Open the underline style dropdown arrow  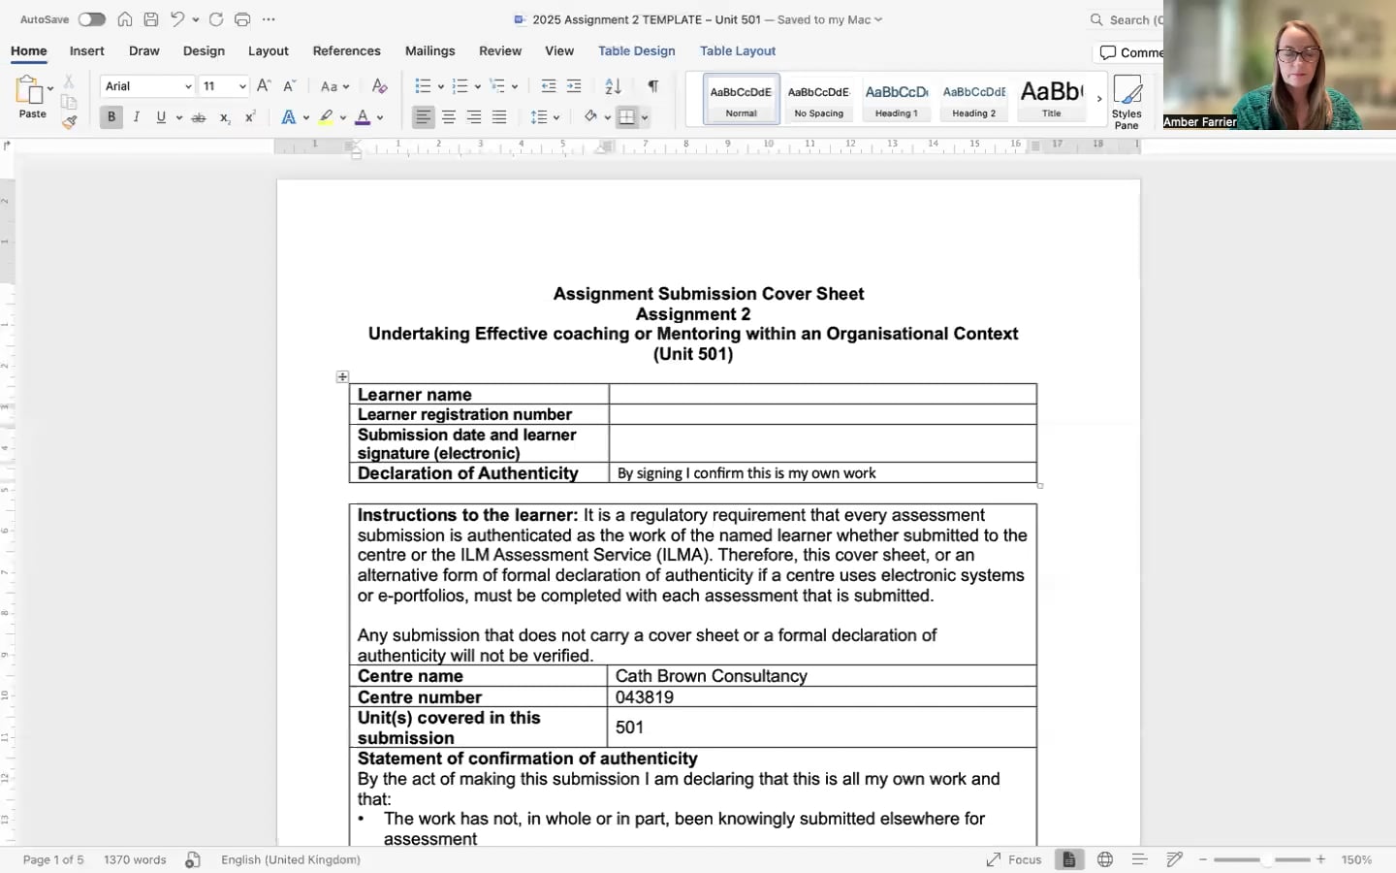pos(179,118)
